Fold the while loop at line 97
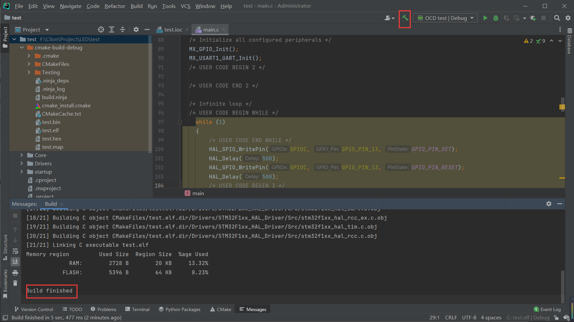This screenshot has width=574, height=322. [180, 122]
